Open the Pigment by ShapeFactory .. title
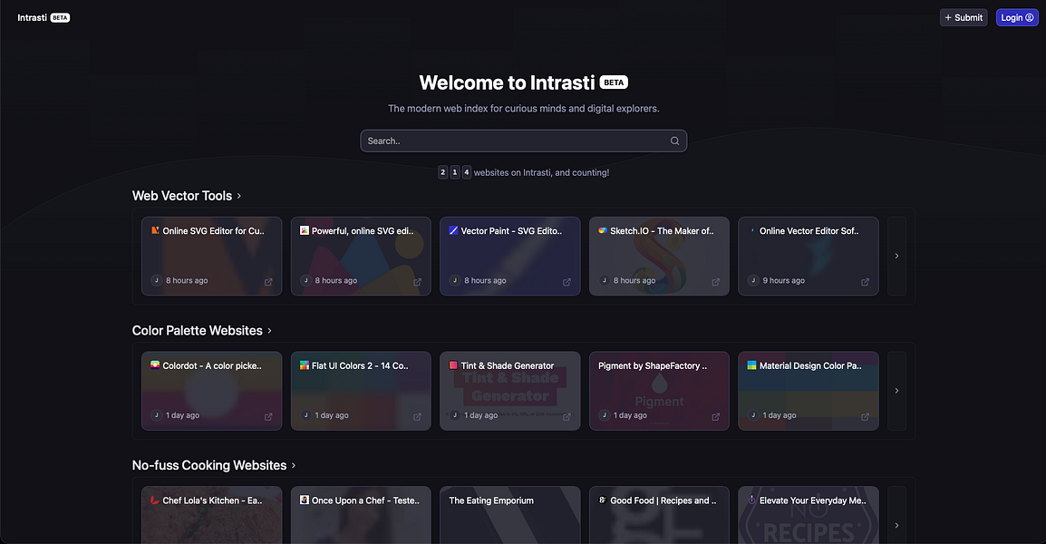 point(653,365)
